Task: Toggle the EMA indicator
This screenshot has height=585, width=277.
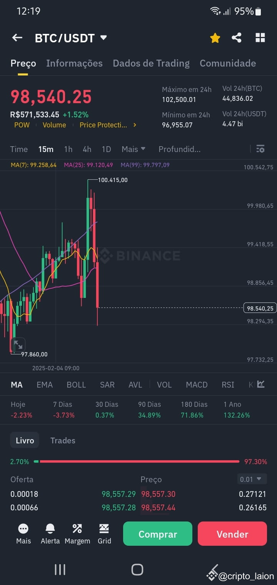Action: 45,384
